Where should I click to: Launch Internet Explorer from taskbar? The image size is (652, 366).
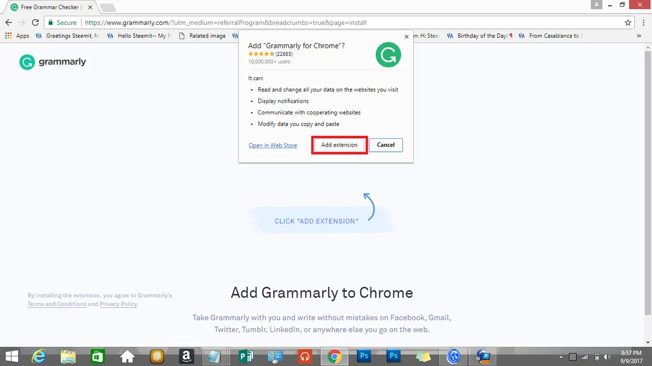tap(39, 356)
